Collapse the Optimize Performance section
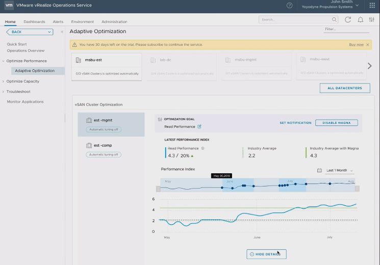This screenshot has height=265, width=380. [3, 61]
